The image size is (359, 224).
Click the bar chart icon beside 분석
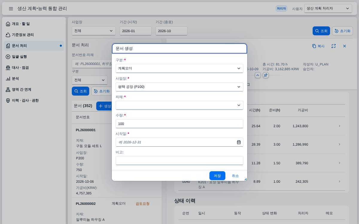(x=8, y=79)
